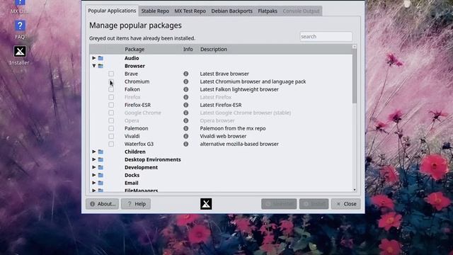Go to the Flatpaks tab
The image size is (453, 255).
(x=268, y=11)
